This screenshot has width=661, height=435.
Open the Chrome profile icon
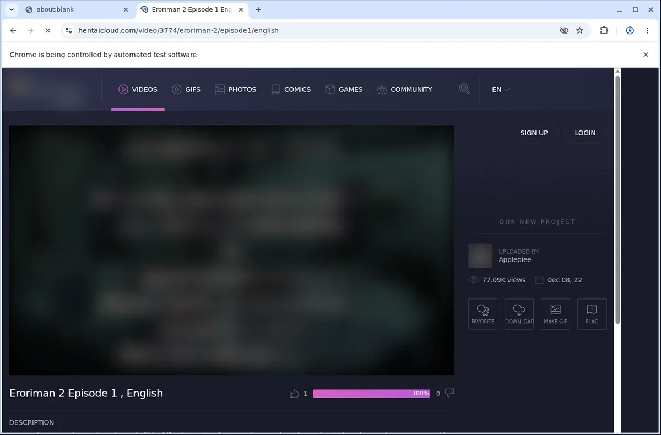630,30
